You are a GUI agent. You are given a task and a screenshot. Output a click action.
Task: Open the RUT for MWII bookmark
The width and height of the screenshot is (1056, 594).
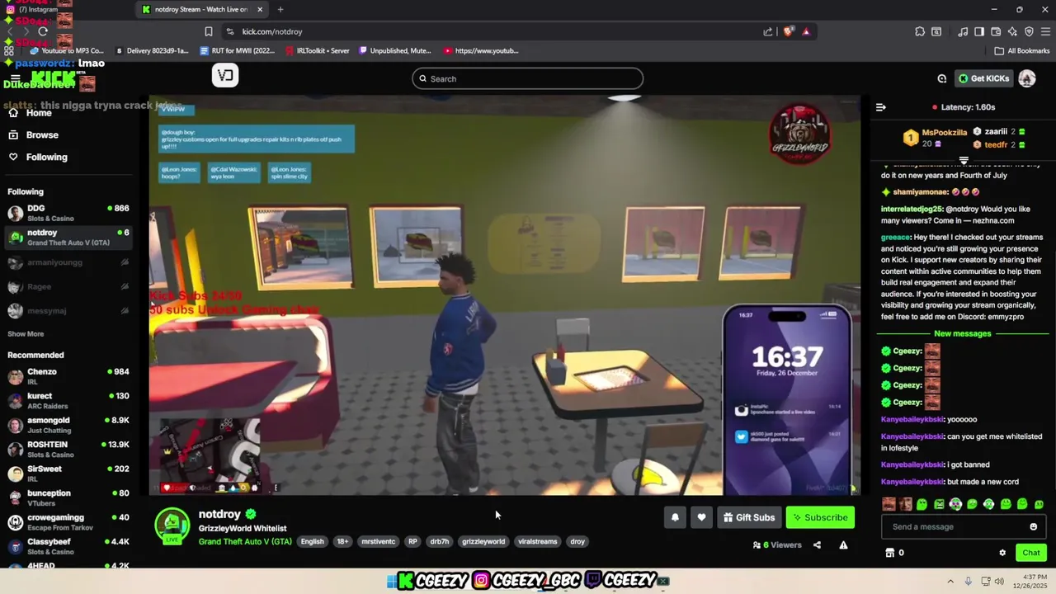238,50
